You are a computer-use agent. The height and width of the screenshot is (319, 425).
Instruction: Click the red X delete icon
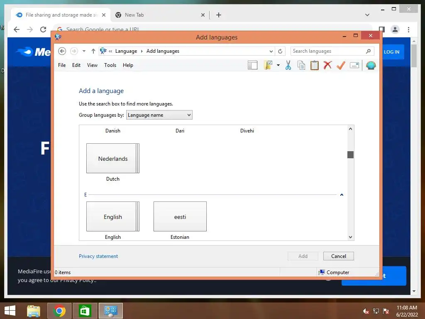(x=327, y=65)
